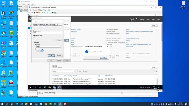Open host Windows Start menu
The height and width of the screenshot is (106, 189).
pyautogui.click(x=2, y=104)
